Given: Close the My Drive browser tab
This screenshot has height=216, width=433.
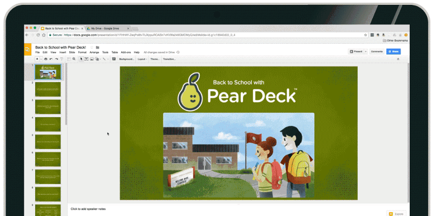Looking at the screenshot, I should click(128, 29).
